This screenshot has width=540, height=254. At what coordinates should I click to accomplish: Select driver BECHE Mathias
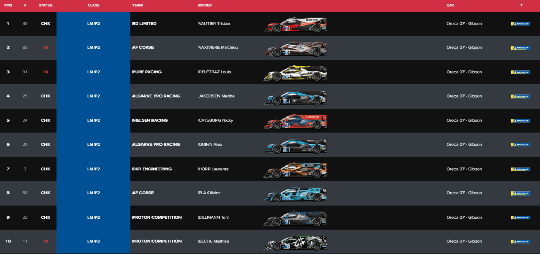coord(214,242)
